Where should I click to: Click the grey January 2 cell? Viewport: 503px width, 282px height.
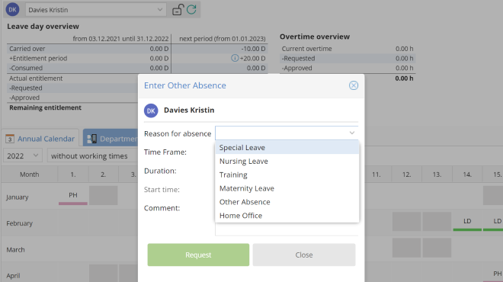pyautogui.click(x=104, y=195)
